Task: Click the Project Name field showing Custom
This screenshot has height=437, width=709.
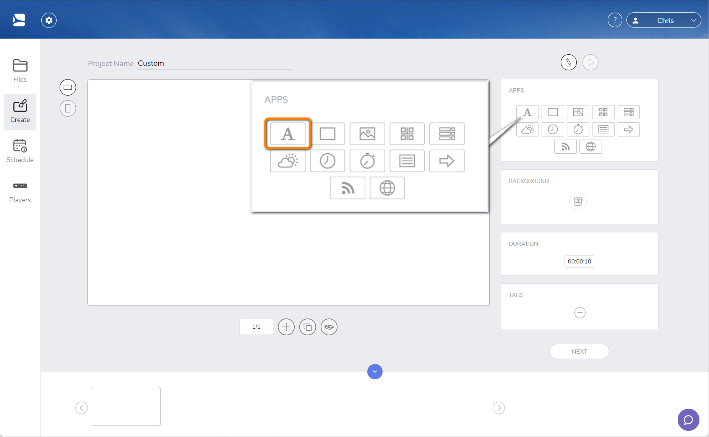Action: [215, 63]
